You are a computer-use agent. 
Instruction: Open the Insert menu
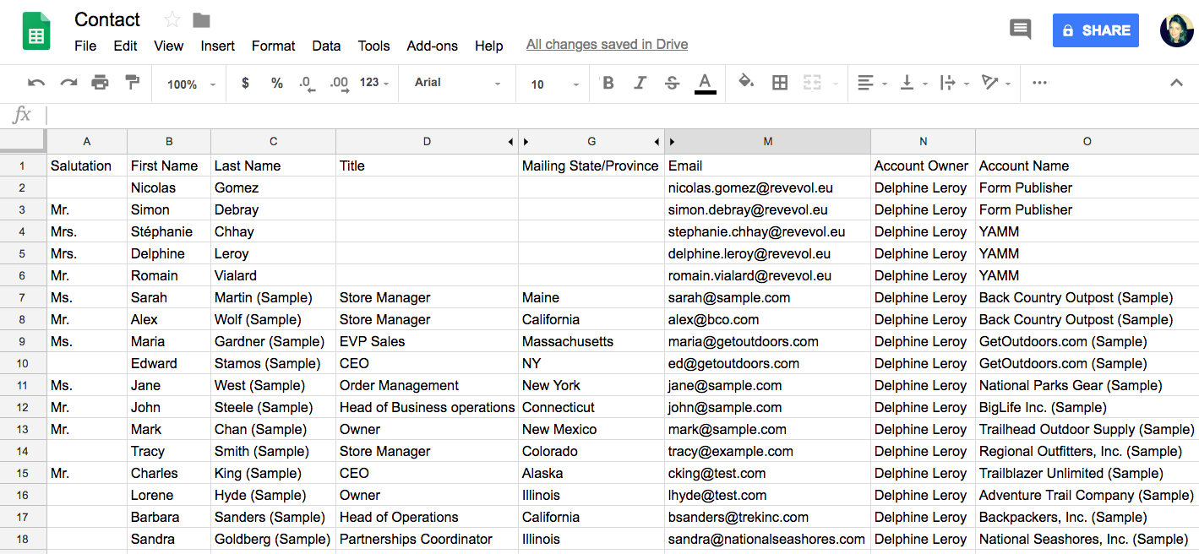point(218,46)
